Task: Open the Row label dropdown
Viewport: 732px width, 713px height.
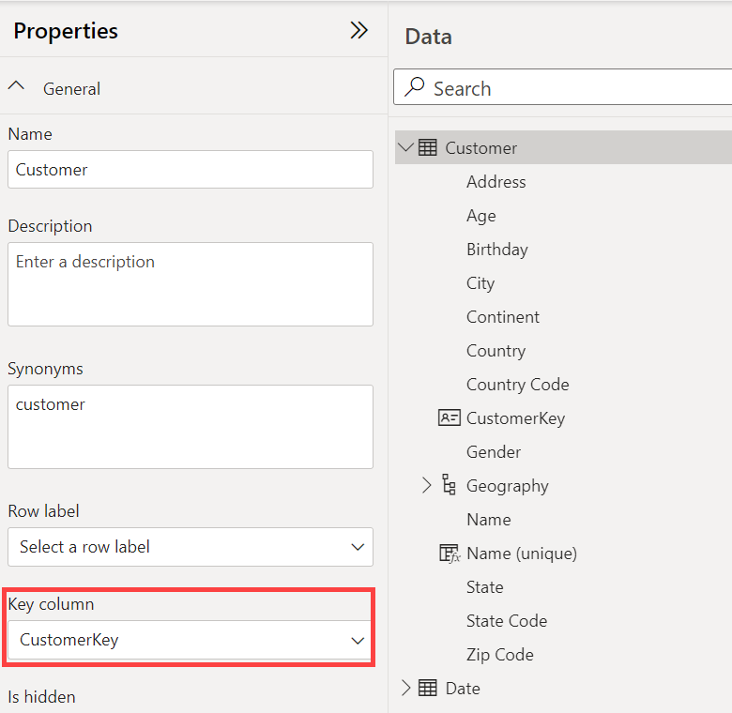Action: click(190, 547)
